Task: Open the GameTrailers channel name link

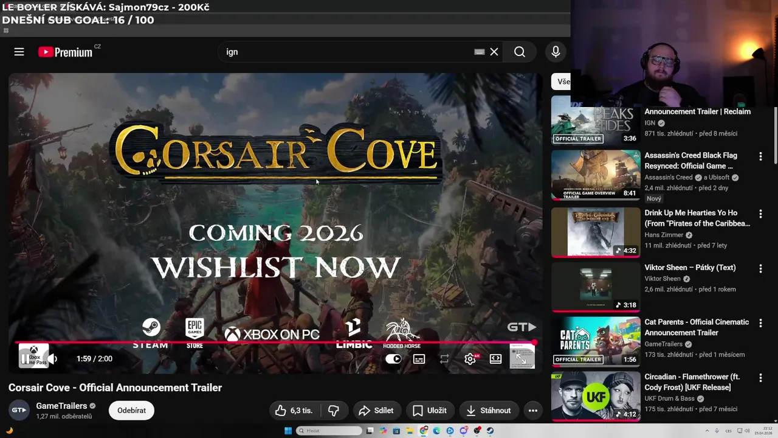Action: (x=61, y=406)
